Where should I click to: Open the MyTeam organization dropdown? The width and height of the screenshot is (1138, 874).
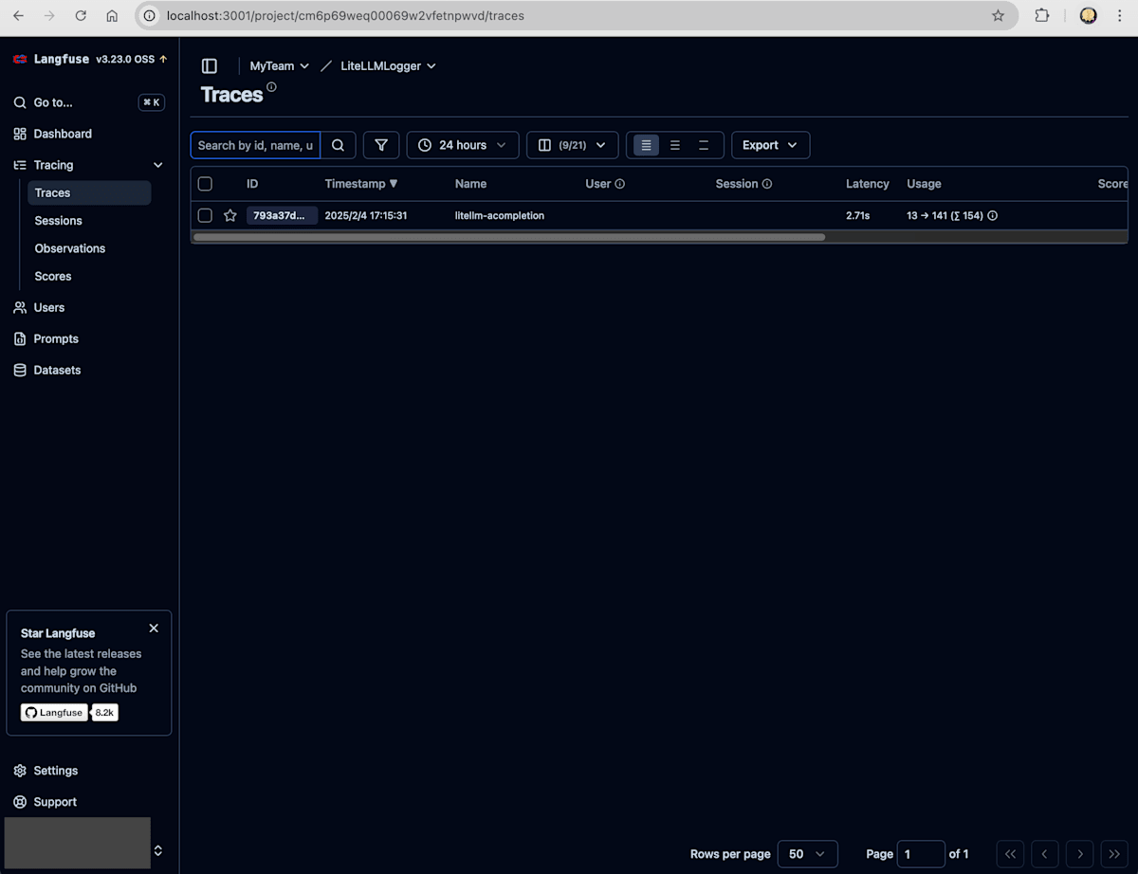click(280, 66)
